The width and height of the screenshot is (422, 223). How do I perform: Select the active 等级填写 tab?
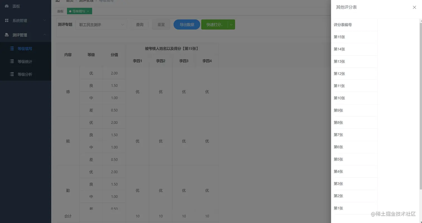[x=78, y=11]
